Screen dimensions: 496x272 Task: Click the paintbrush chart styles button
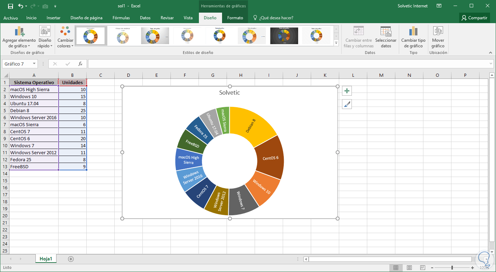click(347, 104)
